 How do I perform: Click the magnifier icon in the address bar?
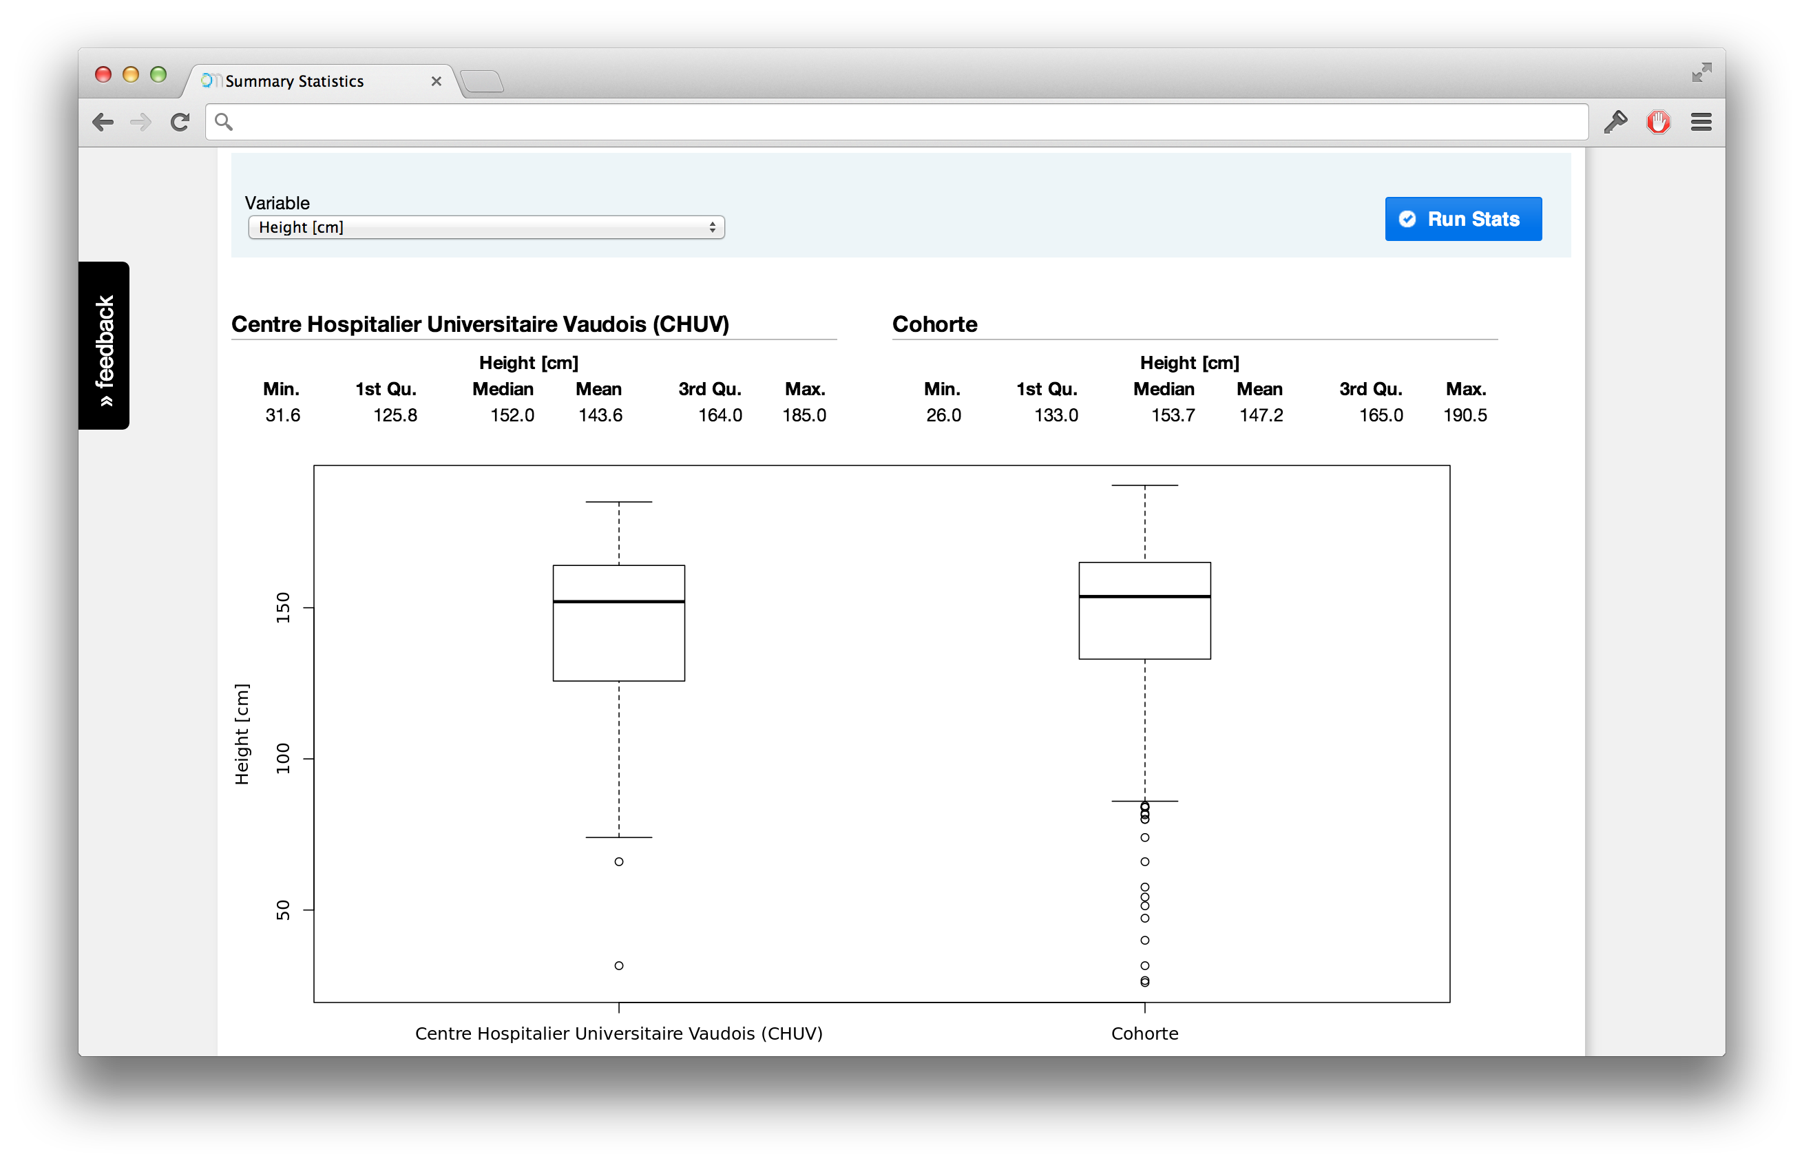point(223,122)
